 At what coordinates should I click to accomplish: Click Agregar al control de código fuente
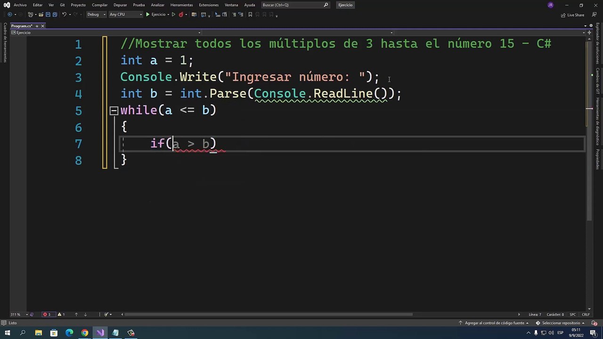tap(494, 323)
